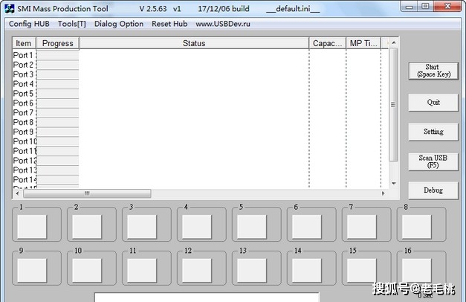Select the Port 6 row
Image resolution: width=466 pixels, height=302 pixels.
tap(201, 103)
